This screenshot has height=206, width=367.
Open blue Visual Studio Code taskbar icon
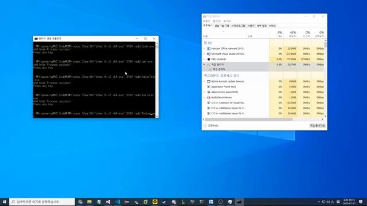coord(118,202)
